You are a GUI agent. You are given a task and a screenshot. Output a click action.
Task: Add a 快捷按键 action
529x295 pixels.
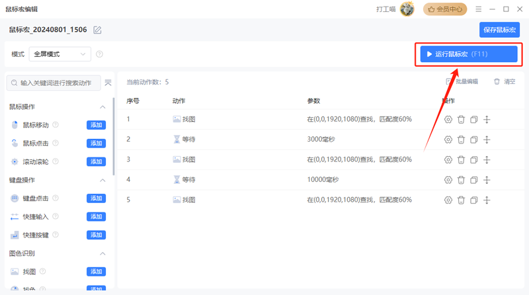96,235
